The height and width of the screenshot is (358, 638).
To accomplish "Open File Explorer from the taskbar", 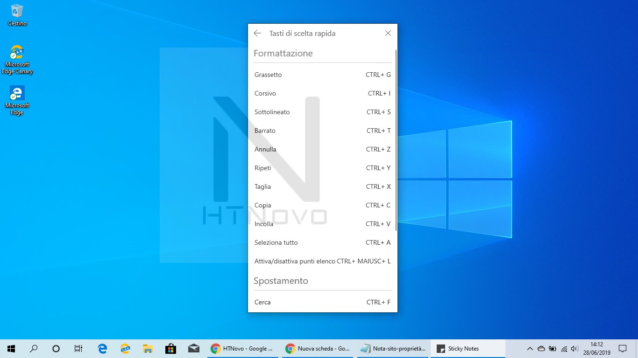I will [148, 348].
